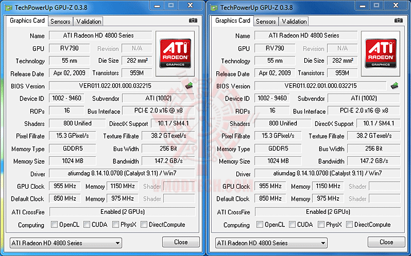This screenshot has width=411, height=256.
Task: Switch to Validation tab in right window
Action: coord(294,22)
